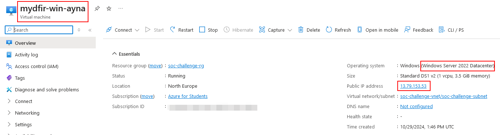Toggle the sidebar expand/collapse arrows control
This screenshot has width=500, height=135.
coord(79,30)
